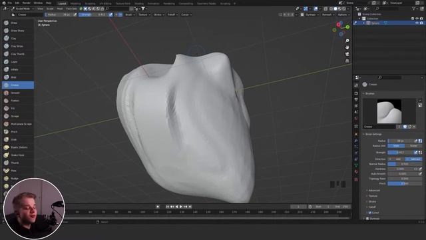Set brush Direction to Add
Image resolution: width=426 pixels, height=240 pixels.
[396, 159]
